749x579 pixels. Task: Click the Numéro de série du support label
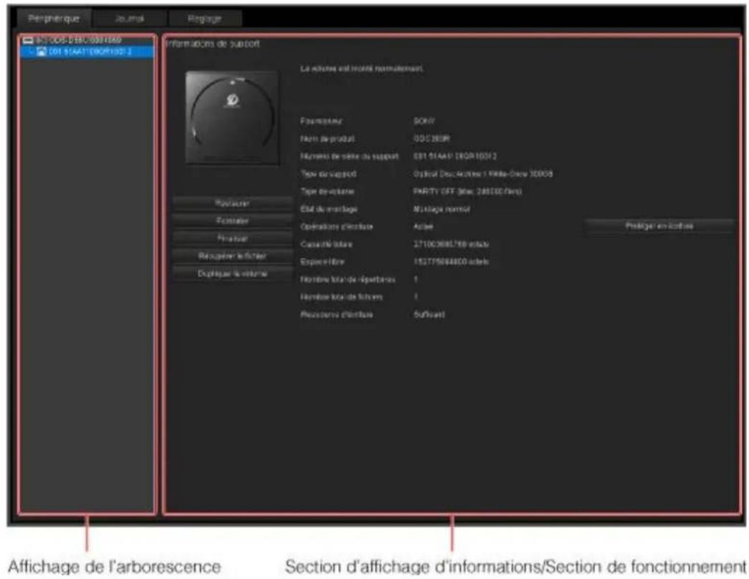click(x=349, y=157)
